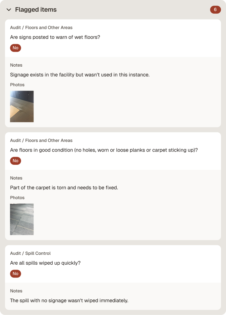Viewport: 226px width, 315px height.
Task: Open the second Audit / Floors and Other Areas breadcrumb
Action: click(x=41, y=141)
